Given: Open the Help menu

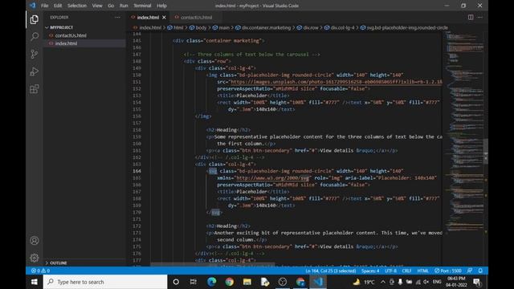Looking at the screenshot, I should click(x=161, y=6).
